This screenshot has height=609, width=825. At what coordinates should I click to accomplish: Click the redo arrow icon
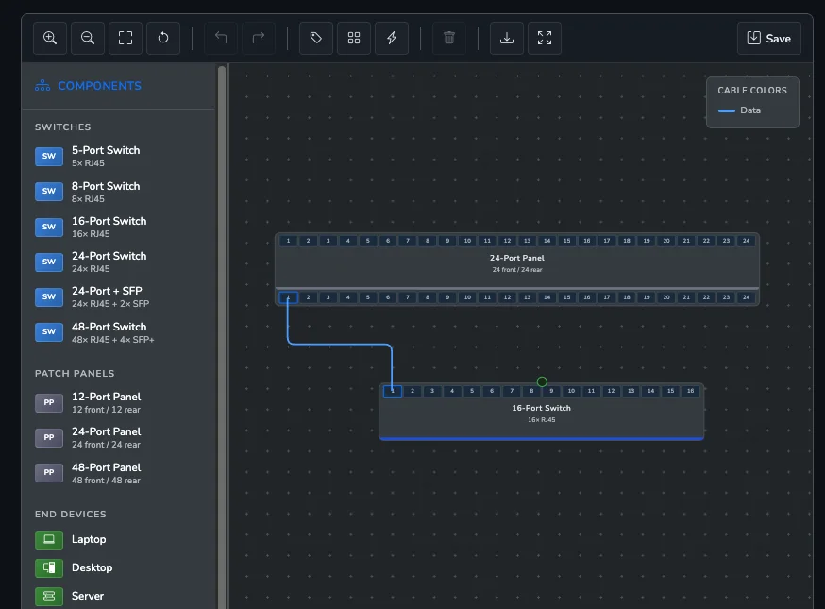(259, 38)
